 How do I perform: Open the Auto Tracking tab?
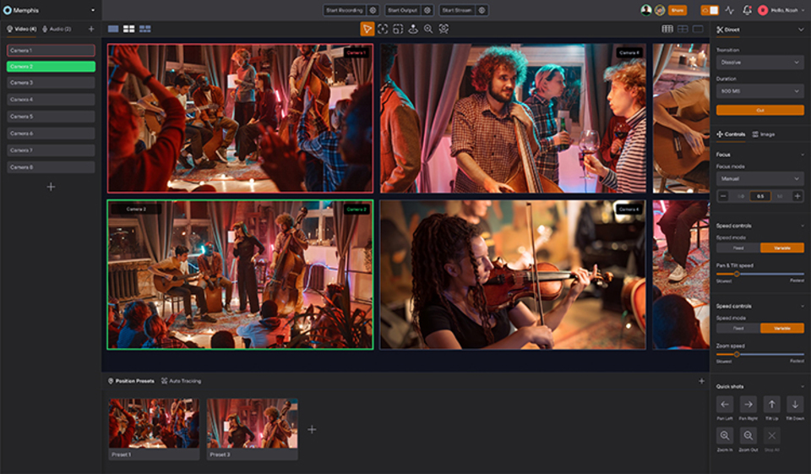click(181, 381)
